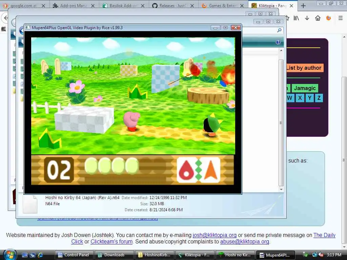
Task: Open Control Panel taskbar button
Action: tap(74, 255)
